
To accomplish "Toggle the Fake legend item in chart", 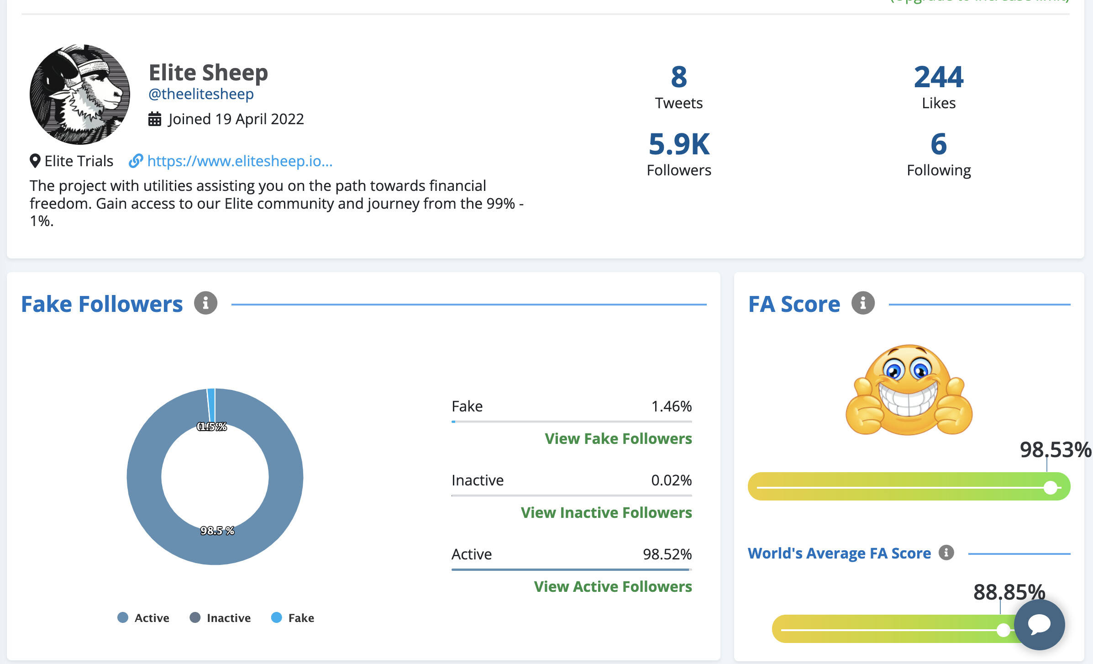I will click(293, 618).
